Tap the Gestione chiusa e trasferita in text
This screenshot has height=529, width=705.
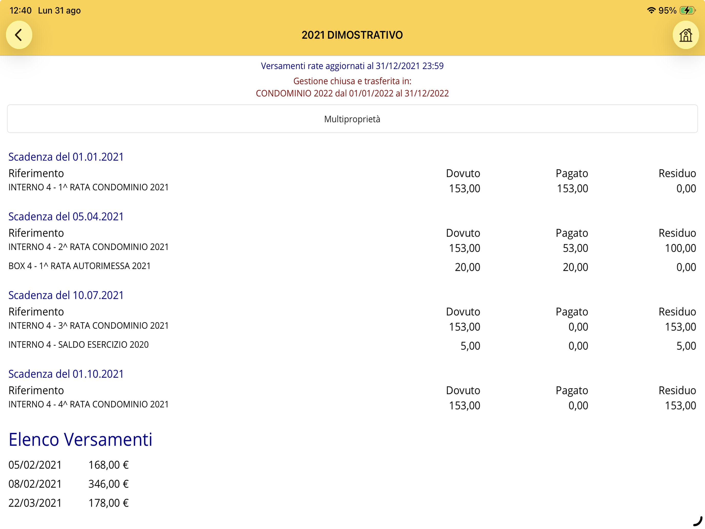(x=352, y=81)
